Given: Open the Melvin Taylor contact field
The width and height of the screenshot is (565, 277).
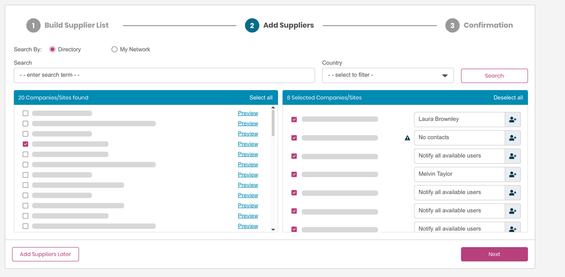Looking at the screenshot, I should pyautogui.click(x=459, y=174).
